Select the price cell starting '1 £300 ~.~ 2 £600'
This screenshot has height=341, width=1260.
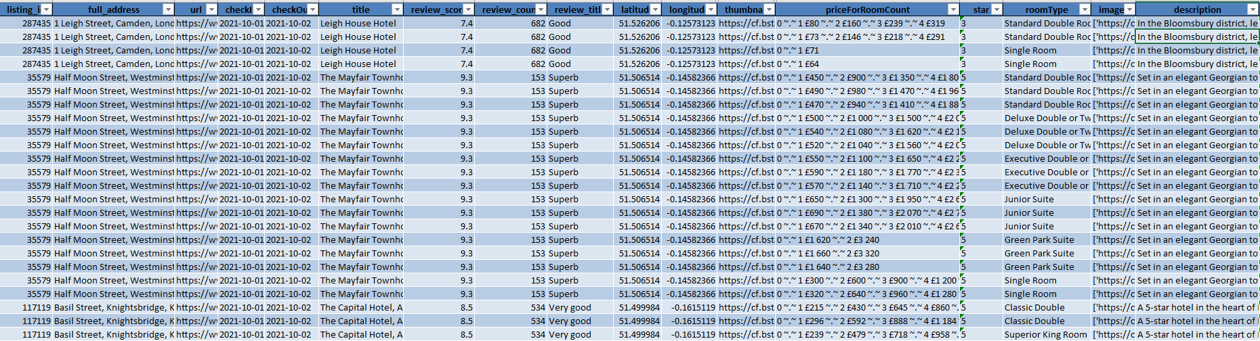click(868, 280)
